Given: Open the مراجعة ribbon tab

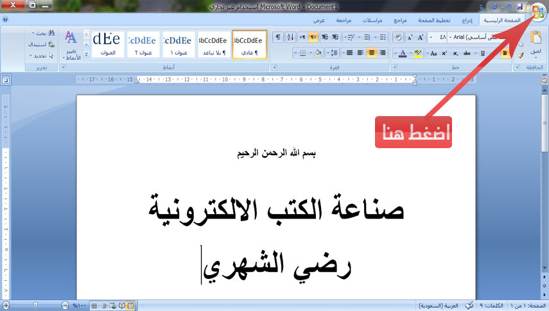Looking at the screenshot, I should [x=344, y=21].
